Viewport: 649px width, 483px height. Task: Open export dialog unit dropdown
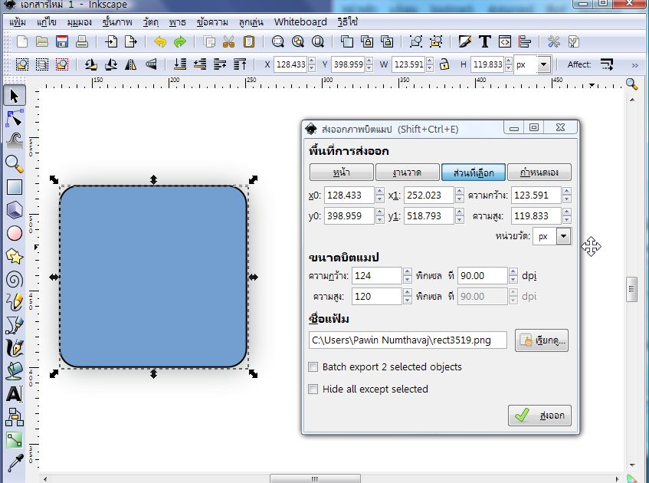click(564, 237)
